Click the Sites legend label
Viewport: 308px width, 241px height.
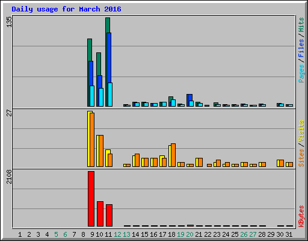tap(301, 158)
